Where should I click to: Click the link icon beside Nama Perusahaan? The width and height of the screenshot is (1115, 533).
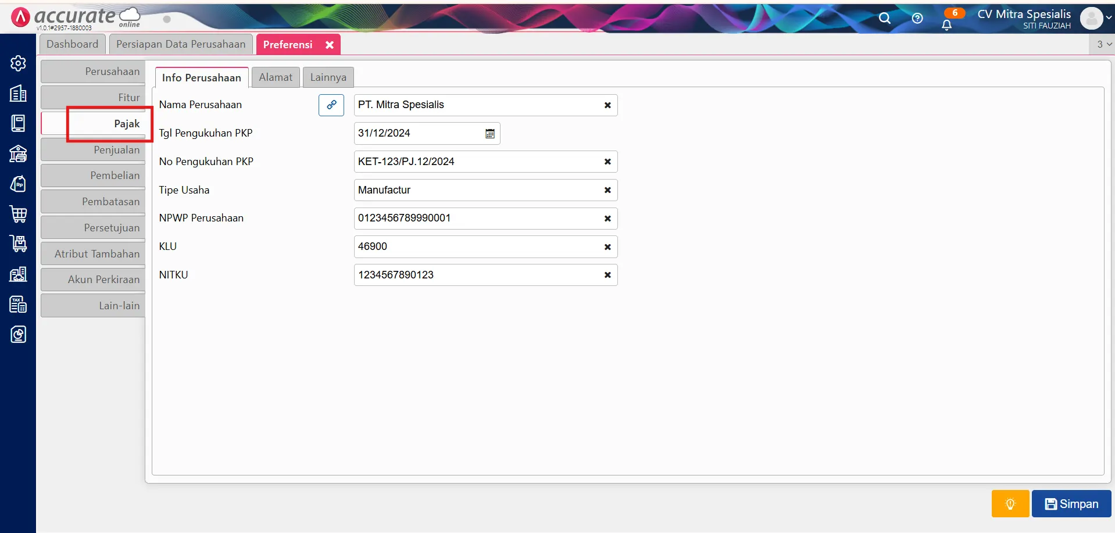point(331,105)
